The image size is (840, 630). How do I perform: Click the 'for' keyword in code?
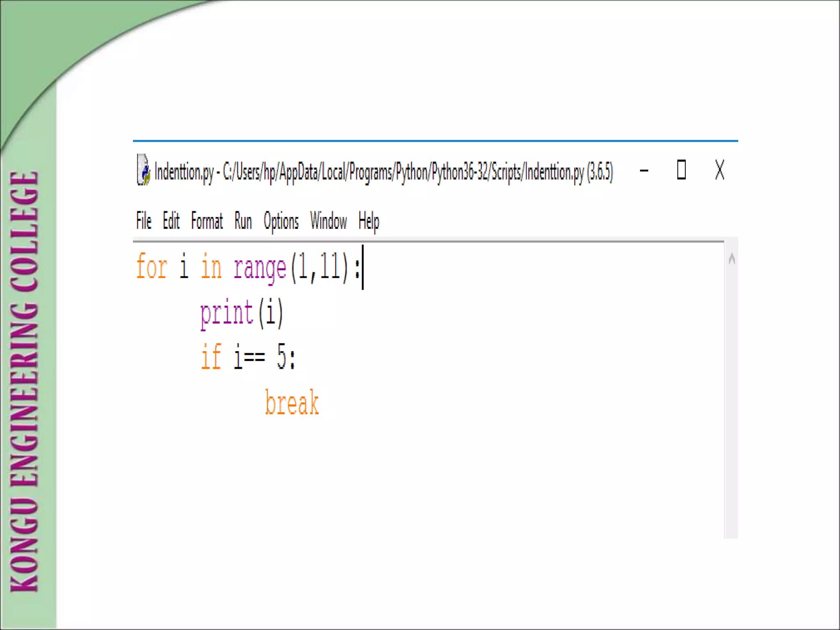151,267
